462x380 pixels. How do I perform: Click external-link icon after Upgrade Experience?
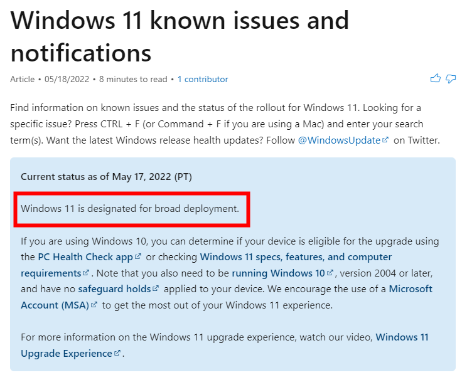pyautogui.click(x=117, y=352)
